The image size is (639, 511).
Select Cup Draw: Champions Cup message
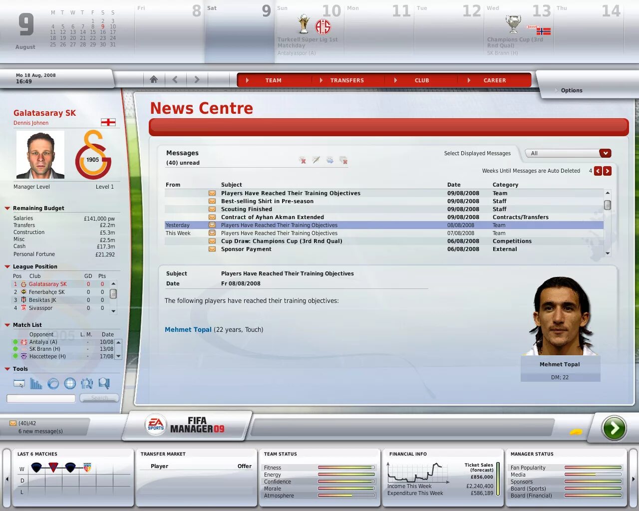[384, 241]
